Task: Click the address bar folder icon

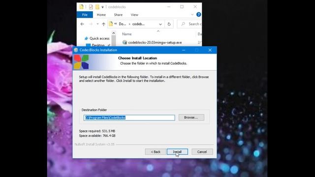Action: tap(111, 24)
